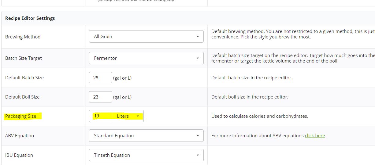Open the Liters unit dropdown
Viewport: 375px width, 165px height.
point(128,116)
